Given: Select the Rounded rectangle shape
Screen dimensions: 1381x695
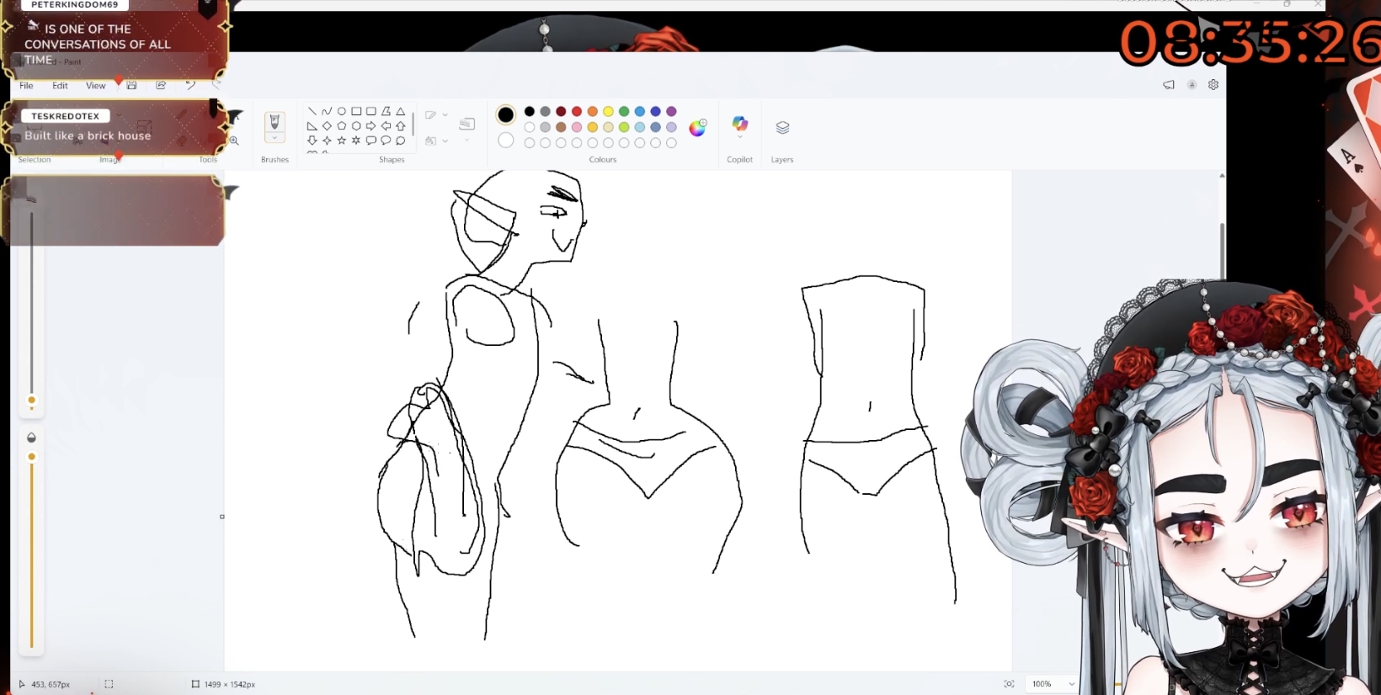Looking at the screenshot, I should tap(371, 111).
